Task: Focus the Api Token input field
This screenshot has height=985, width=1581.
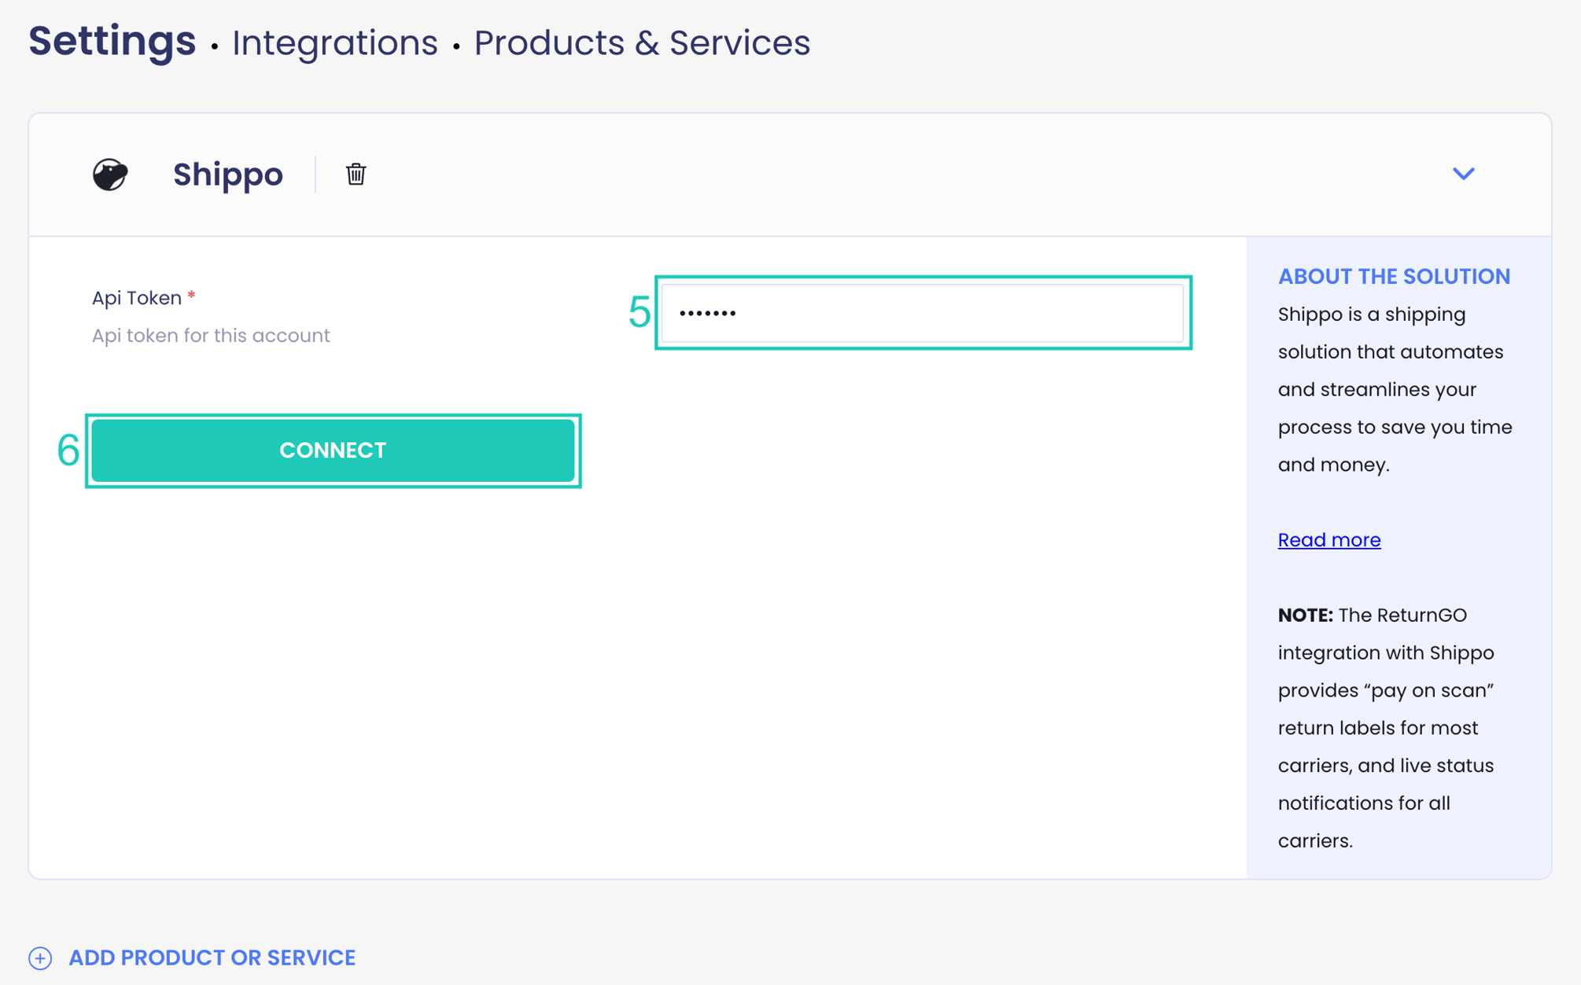Action: (922, 313)
